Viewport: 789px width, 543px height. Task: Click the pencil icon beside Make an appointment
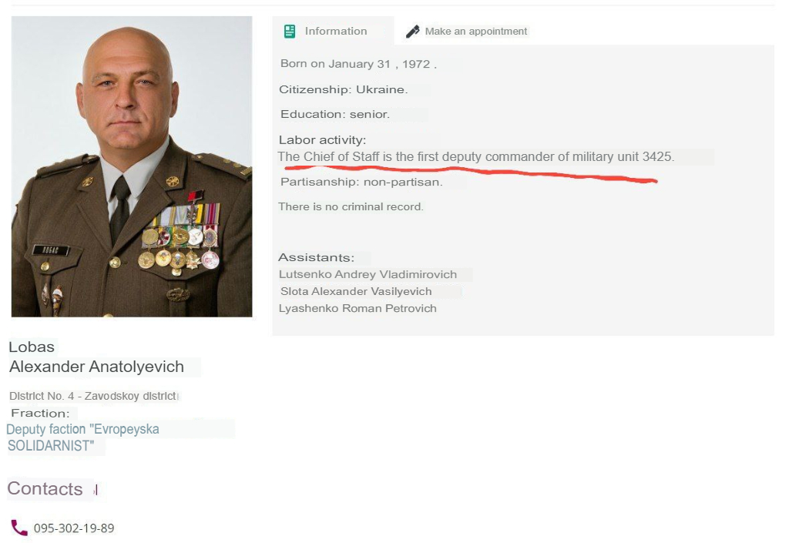(413, 32)
